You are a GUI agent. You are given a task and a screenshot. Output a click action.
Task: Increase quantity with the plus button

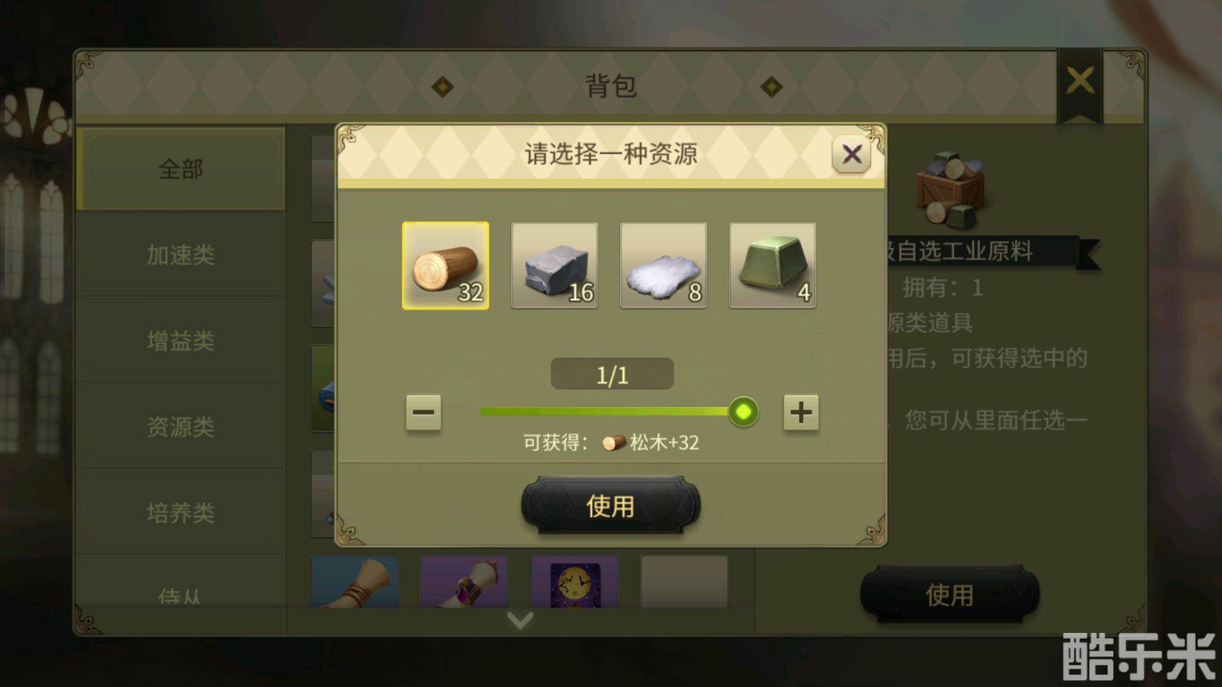[x=801, y=412]
